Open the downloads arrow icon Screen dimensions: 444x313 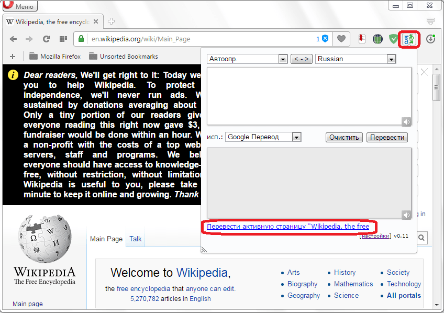point(430,39)
